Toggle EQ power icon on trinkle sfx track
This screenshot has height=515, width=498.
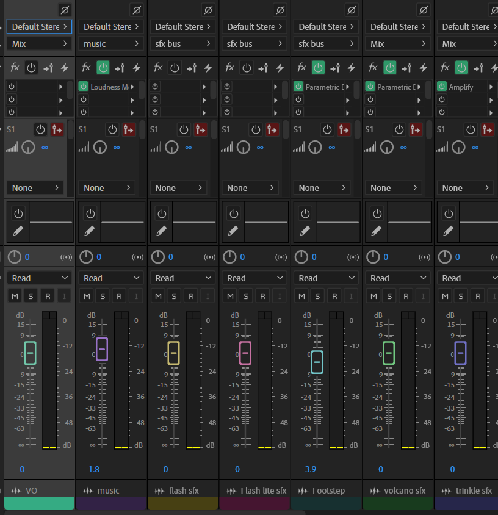tap(449, 214)
